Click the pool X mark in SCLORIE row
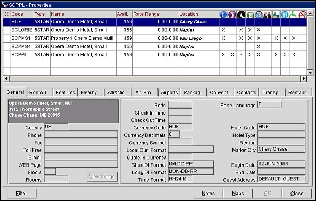Viewport: 316px width, 201px height. pyautogui.click(x=259, y=30)
